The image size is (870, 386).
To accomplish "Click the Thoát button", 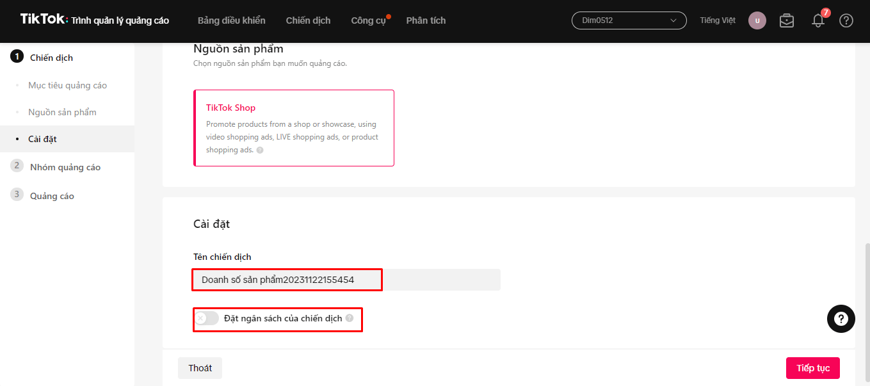I will 200,368.
